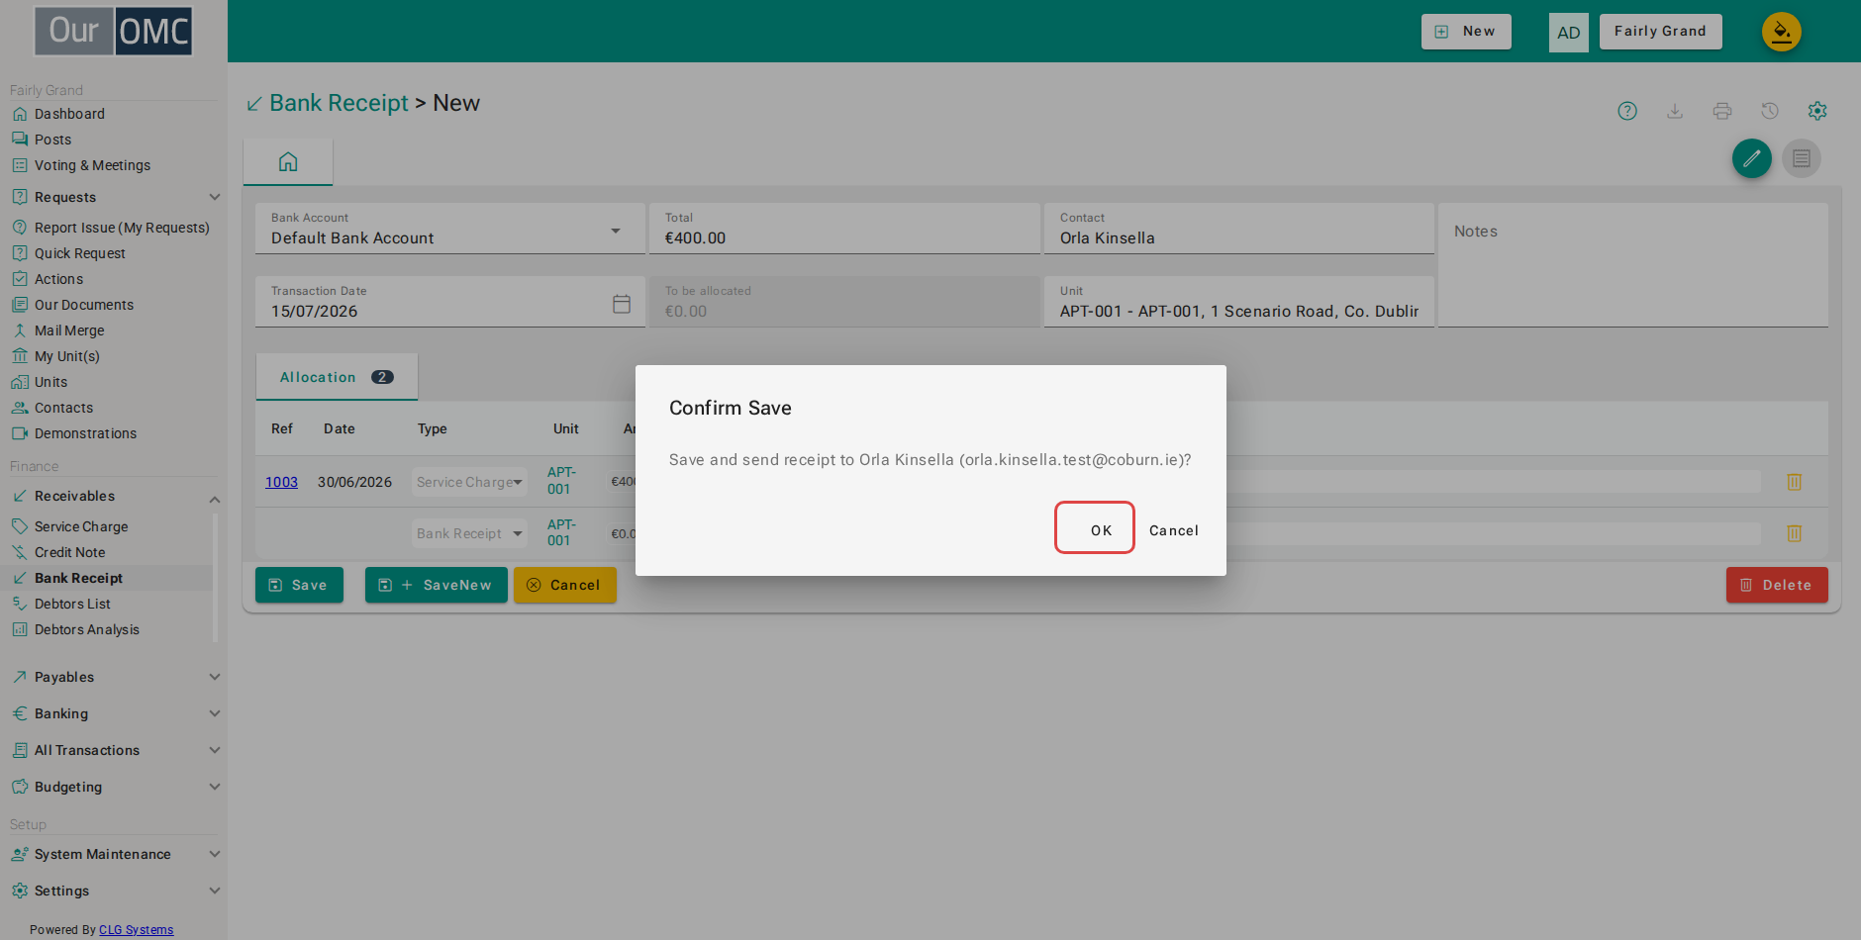
Task: Click in the Notes field
Action: (x=1632, y=264)
